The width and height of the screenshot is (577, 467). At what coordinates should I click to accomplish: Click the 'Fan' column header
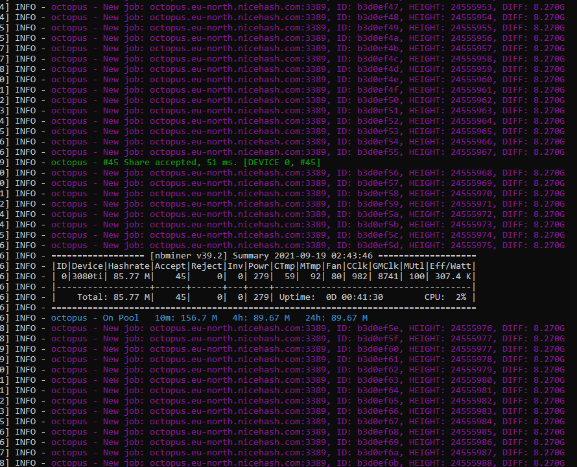pos(334,266)
